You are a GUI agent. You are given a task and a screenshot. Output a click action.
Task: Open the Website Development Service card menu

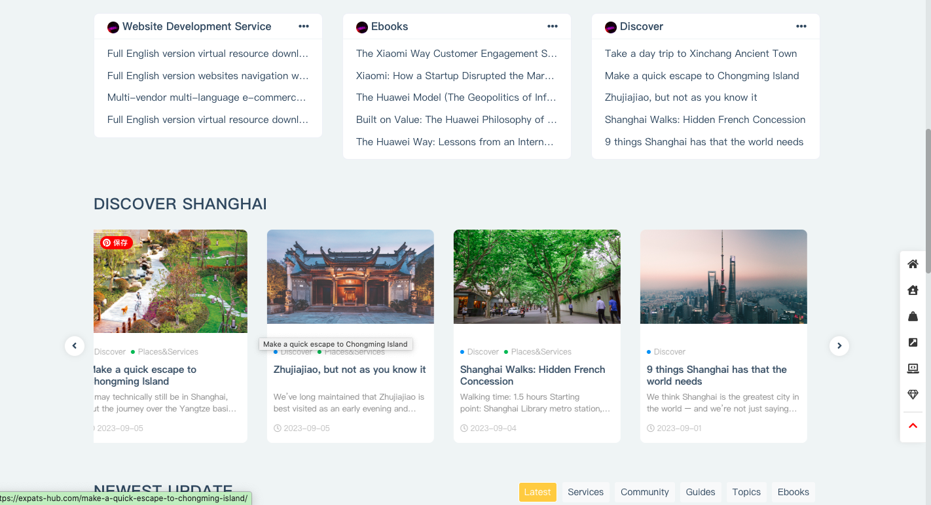click(304, 26)
